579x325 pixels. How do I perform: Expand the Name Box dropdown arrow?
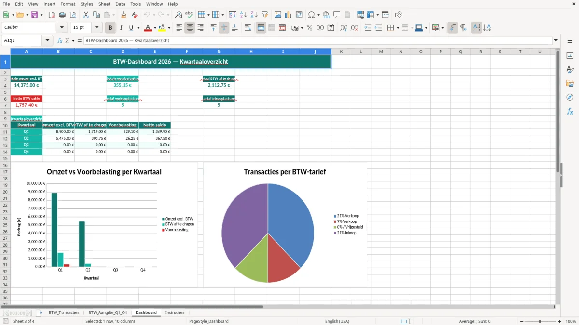pyautogui.click(x=47, y=41)
